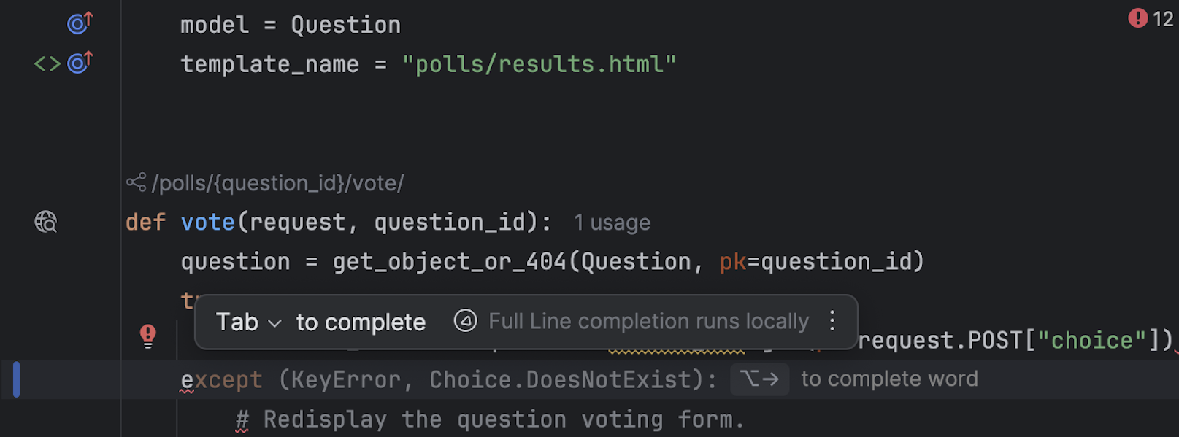Image resolution: width=1179 pixels, height=437 pixels.
Task: Click the /polls/{question_id}/vote/ endpoint link
Action: [x=277, y=182]
